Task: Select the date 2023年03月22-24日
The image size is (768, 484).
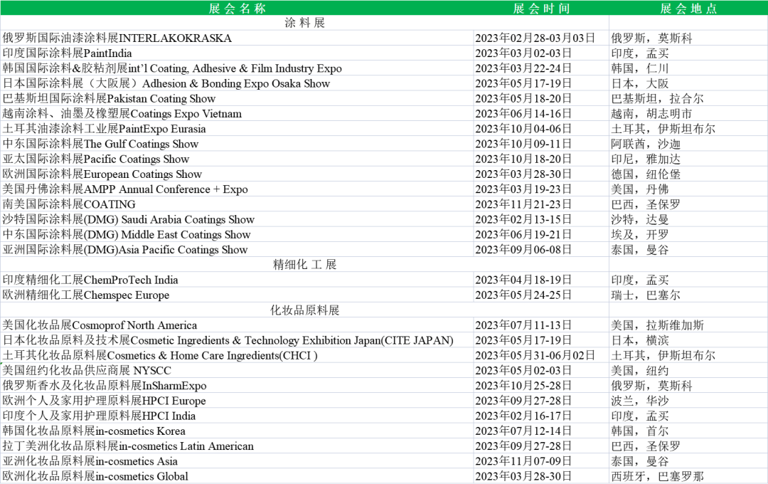Action: pos(523,68)
